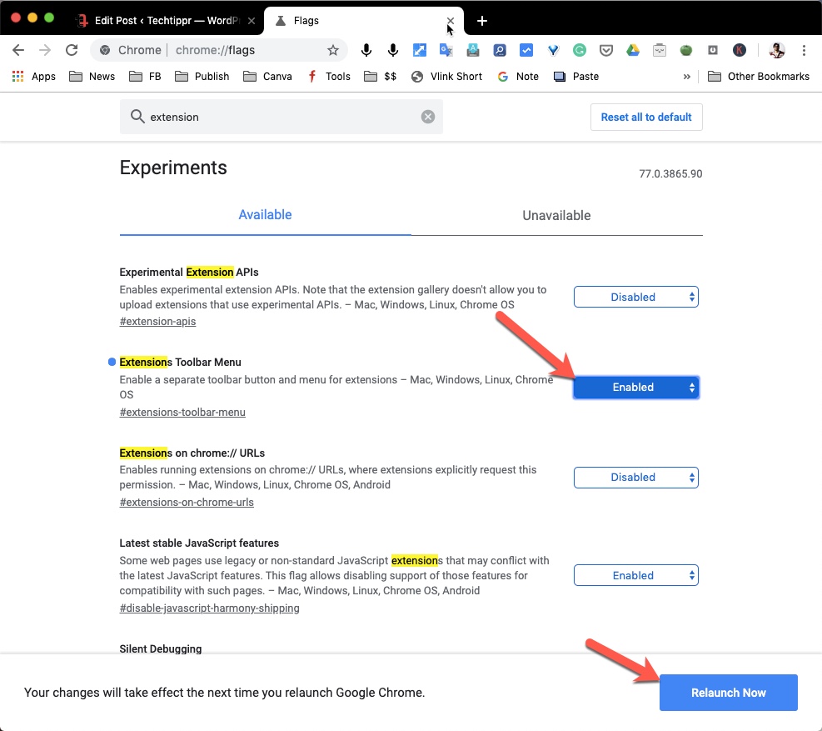Viewport: 822px width, 731px height.
Task: Open the blue resize-arrows extension icon
Action: (420, 50)
